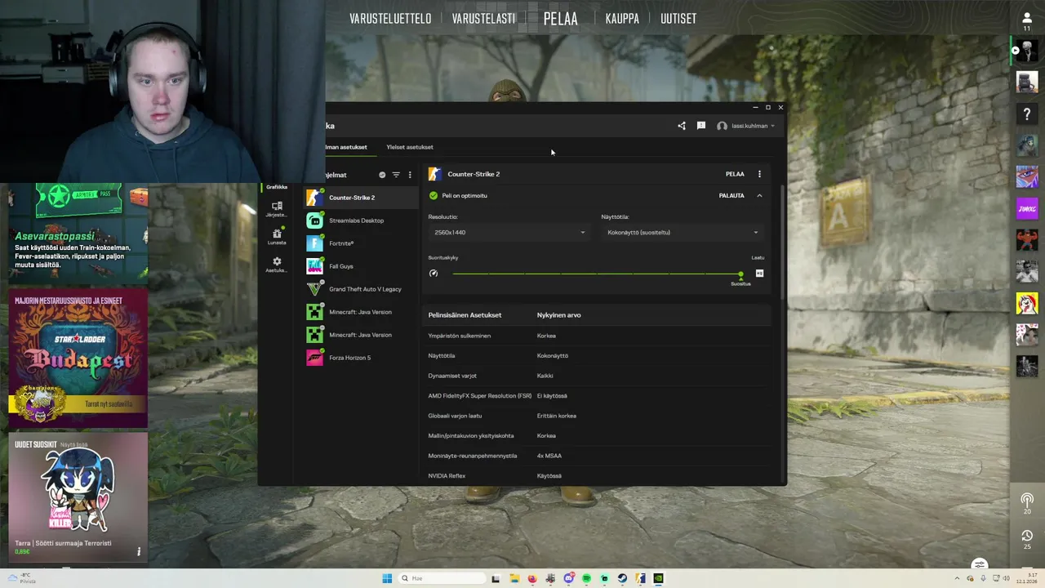This screenshot has height=588, width=1045.
Task: Click taskbar clock showing 3.17
Action: coord(1025,578)
